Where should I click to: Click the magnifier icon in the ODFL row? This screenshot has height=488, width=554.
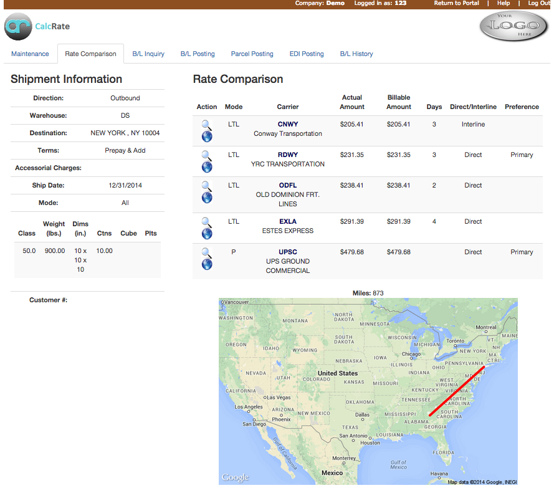pyautogui.click(x=206, y=186)
